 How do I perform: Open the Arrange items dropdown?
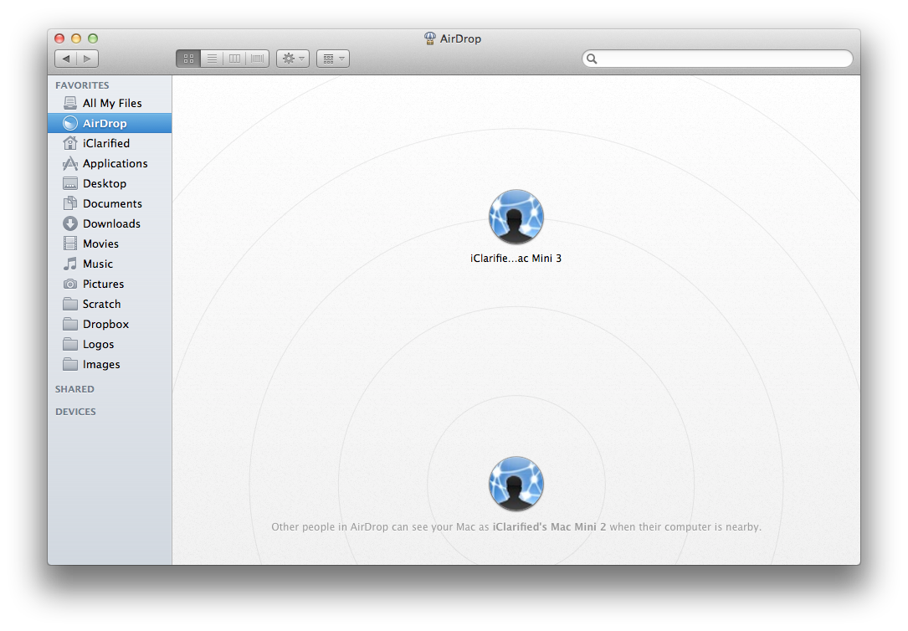pyautogui.click(x=332, y=59)
